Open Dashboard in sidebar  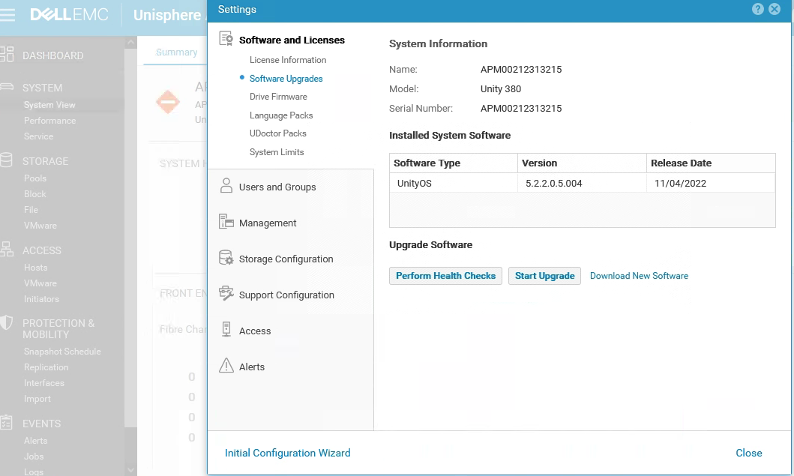[x=52, y=55]
